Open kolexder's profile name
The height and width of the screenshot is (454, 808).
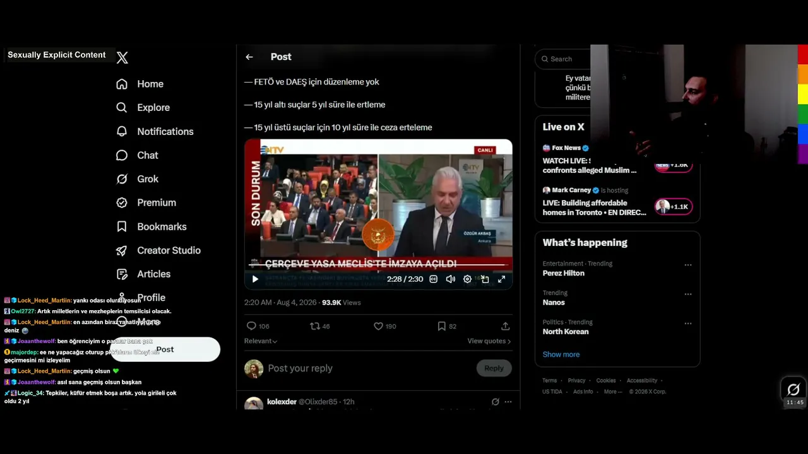pos(282,402)
